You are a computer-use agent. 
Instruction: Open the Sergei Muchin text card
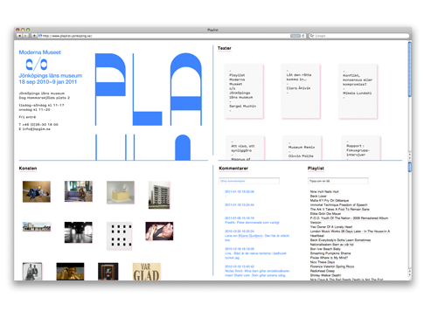(244, 92)
